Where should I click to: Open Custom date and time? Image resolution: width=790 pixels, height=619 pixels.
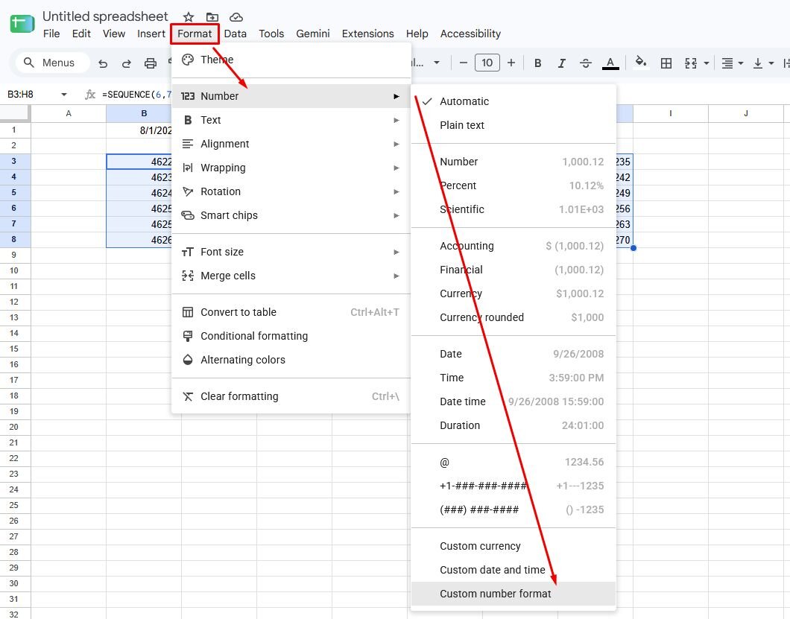513,570
